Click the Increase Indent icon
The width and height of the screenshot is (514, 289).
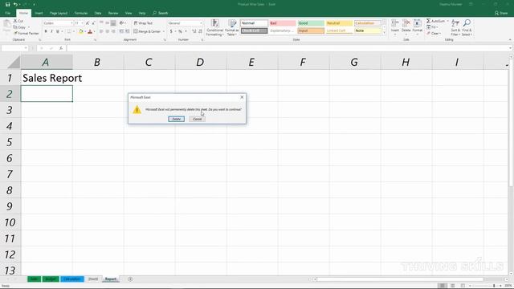[127, 31]
